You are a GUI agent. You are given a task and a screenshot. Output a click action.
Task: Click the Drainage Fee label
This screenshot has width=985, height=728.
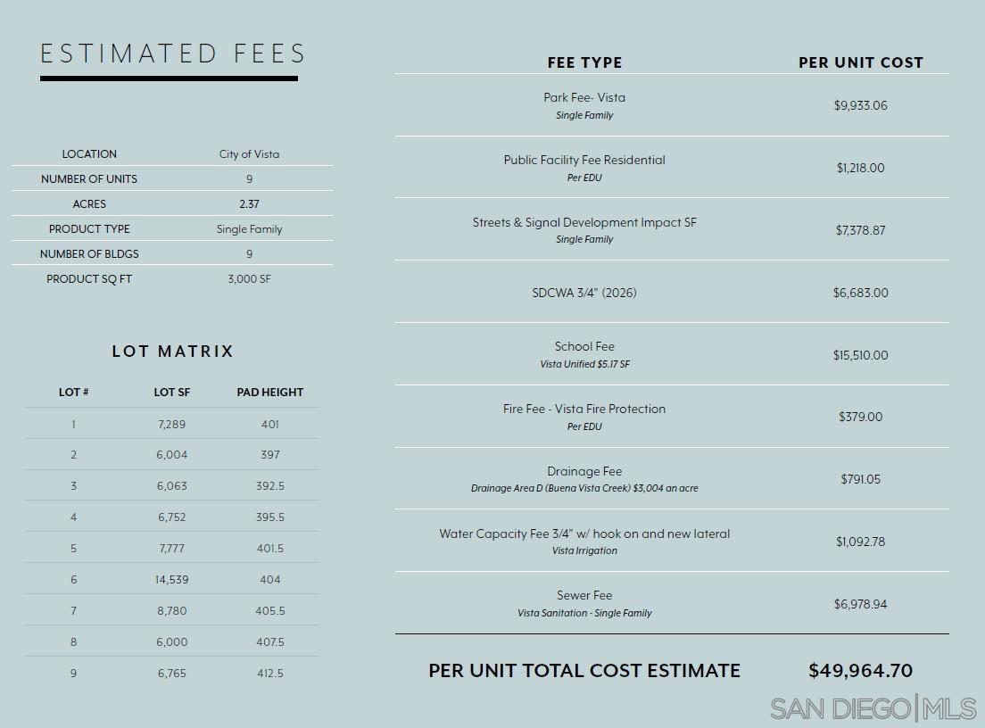pyautogui.click(x=584, y=471)
